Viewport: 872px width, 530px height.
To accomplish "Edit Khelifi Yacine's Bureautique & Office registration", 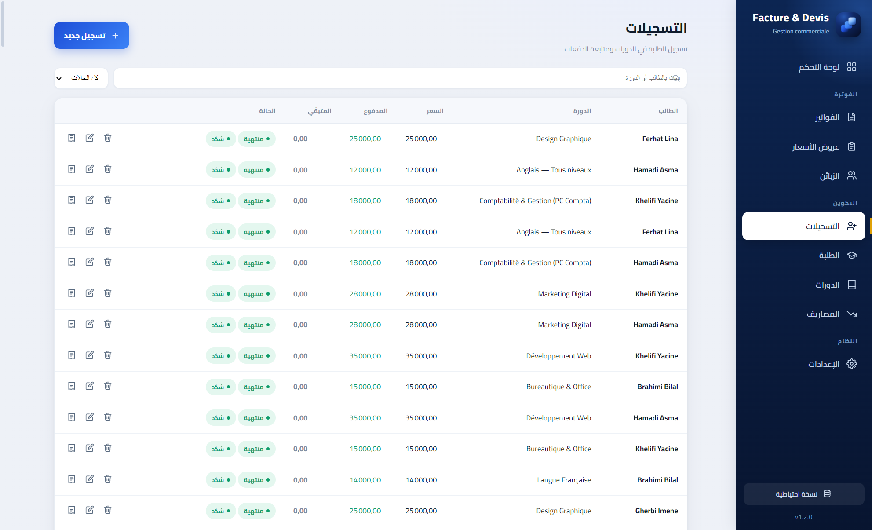I will coord(90,448).
